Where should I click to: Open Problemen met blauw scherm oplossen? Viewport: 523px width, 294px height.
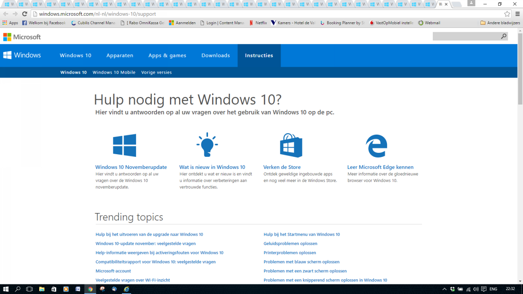tap(302, 262)
